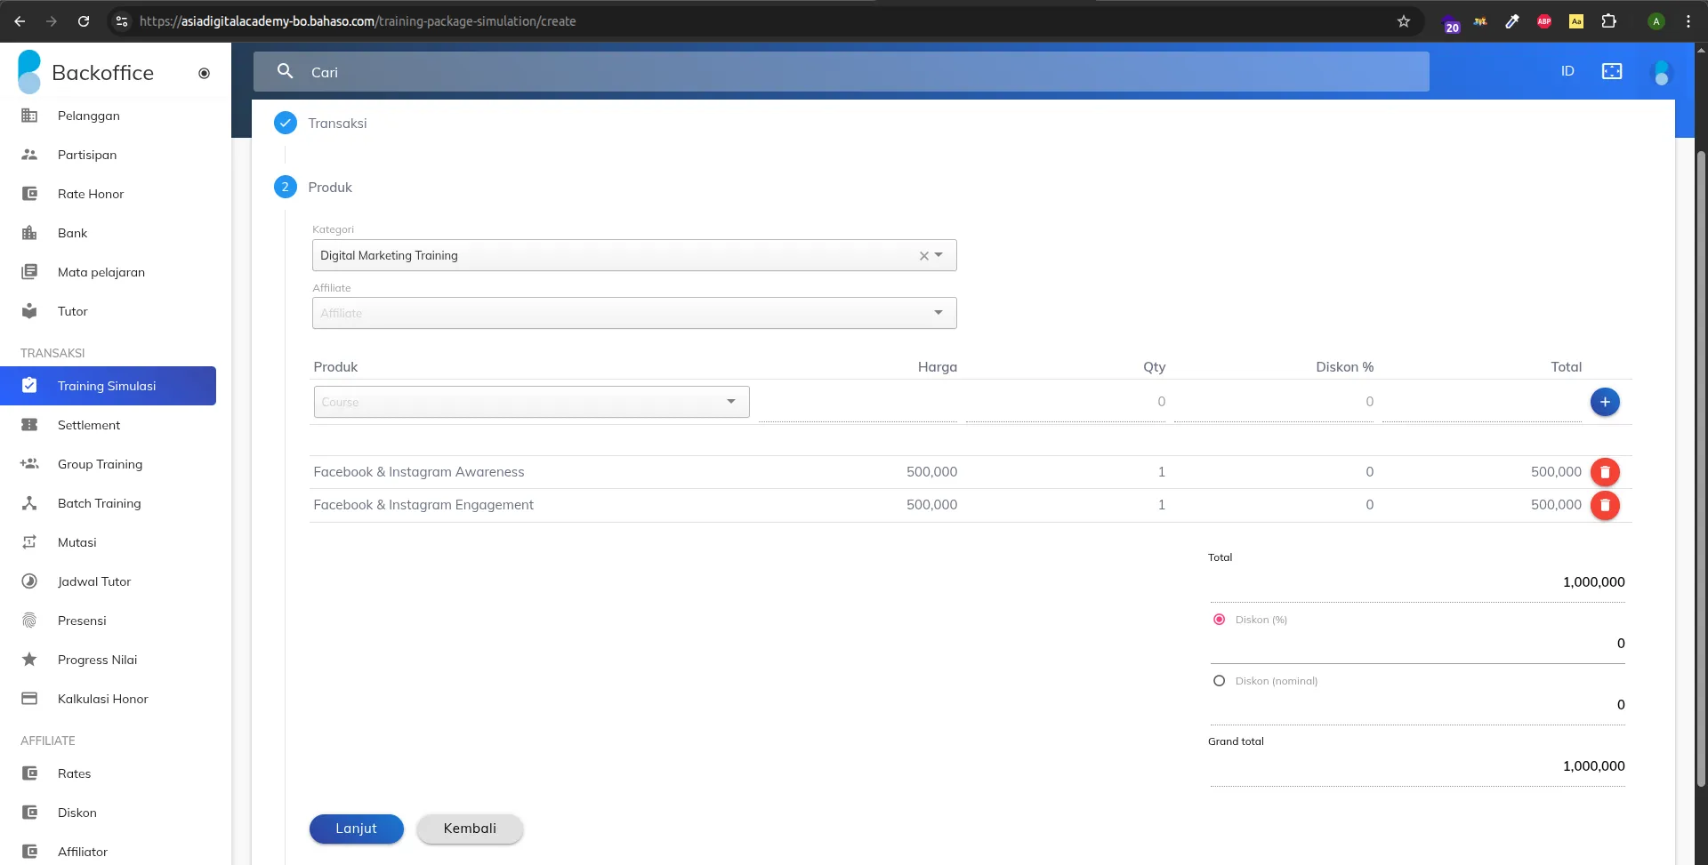Image resolution: width=1708 pixels, height=865 pixels.
Task: Select the Diskon (nominal) radio button
Action: pyautogui.click(x=1219, y=681)
